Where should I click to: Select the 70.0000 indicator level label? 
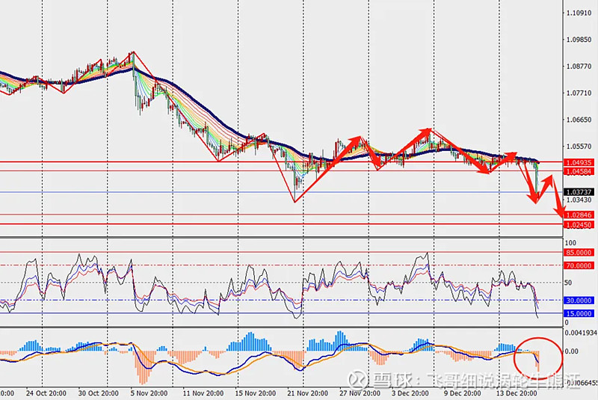[x=580, y=265]
